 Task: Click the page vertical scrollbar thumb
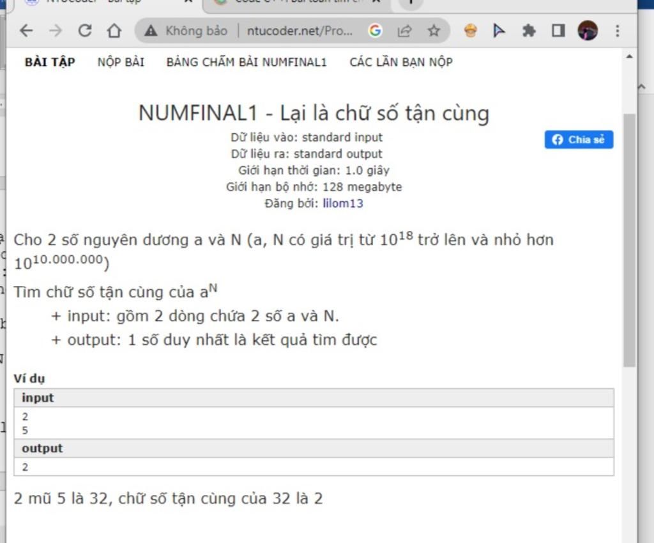[x=629, y=240]
